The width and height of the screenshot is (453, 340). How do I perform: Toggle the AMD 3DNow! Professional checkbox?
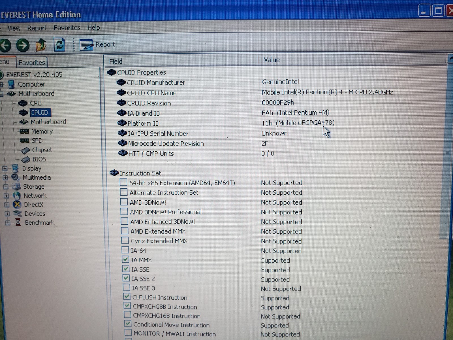(124, 212)
